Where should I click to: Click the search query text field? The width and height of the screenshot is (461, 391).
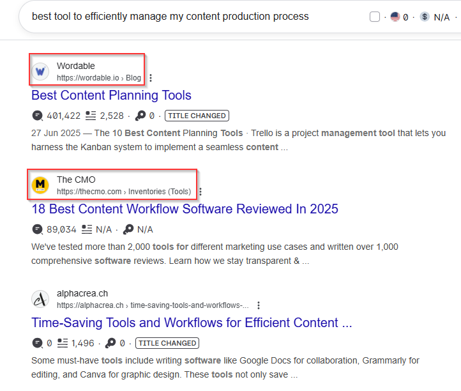170,17
